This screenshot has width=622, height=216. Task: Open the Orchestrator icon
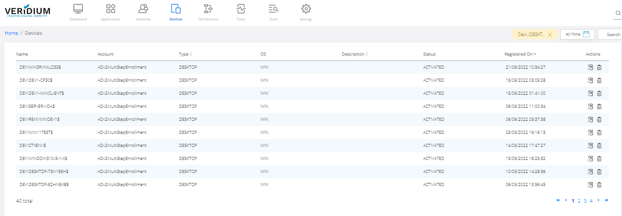tap(208, 9)
